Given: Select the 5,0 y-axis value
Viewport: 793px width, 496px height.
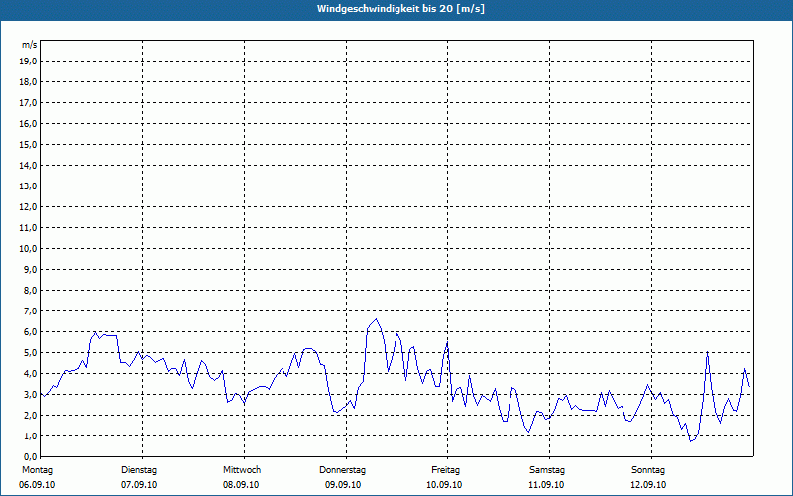Looking at the screenshot, I should 31,352.
